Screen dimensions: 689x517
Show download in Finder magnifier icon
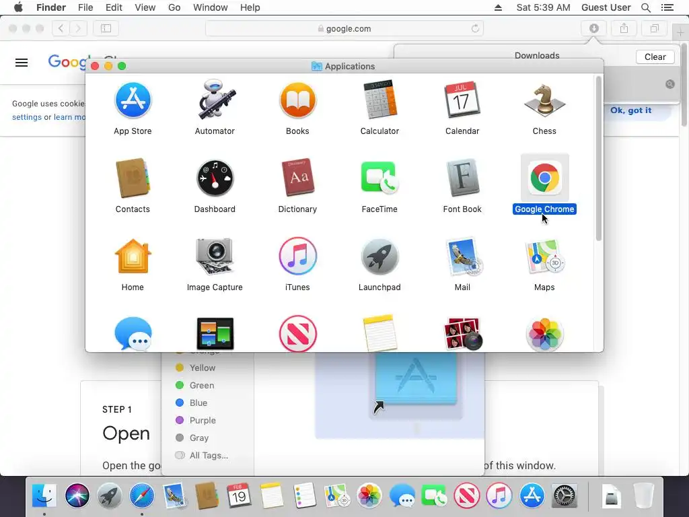tap(669, 84)
